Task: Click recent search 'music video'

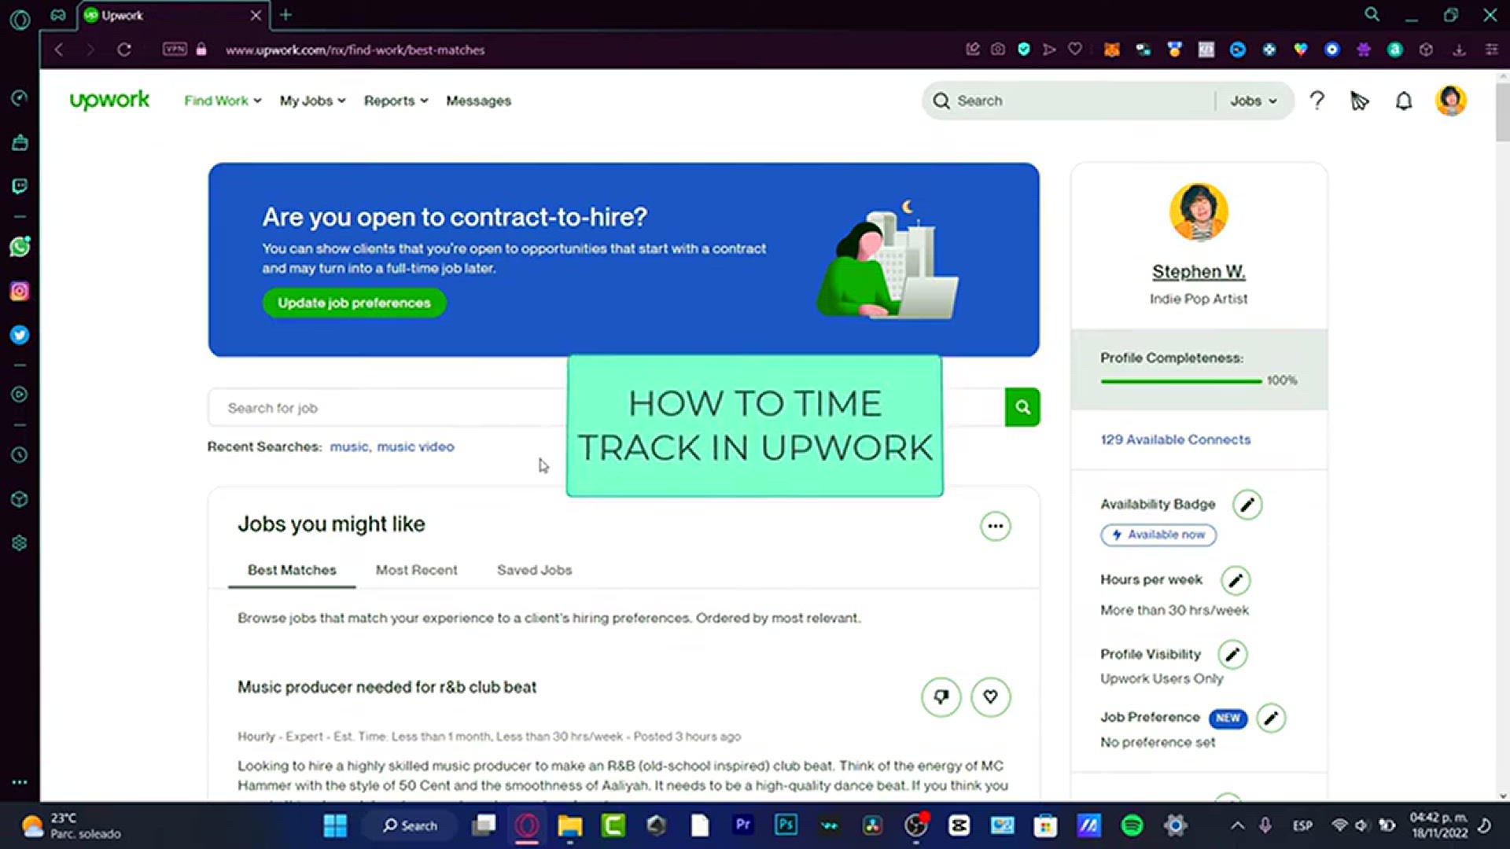Action: tap(415, 447)
